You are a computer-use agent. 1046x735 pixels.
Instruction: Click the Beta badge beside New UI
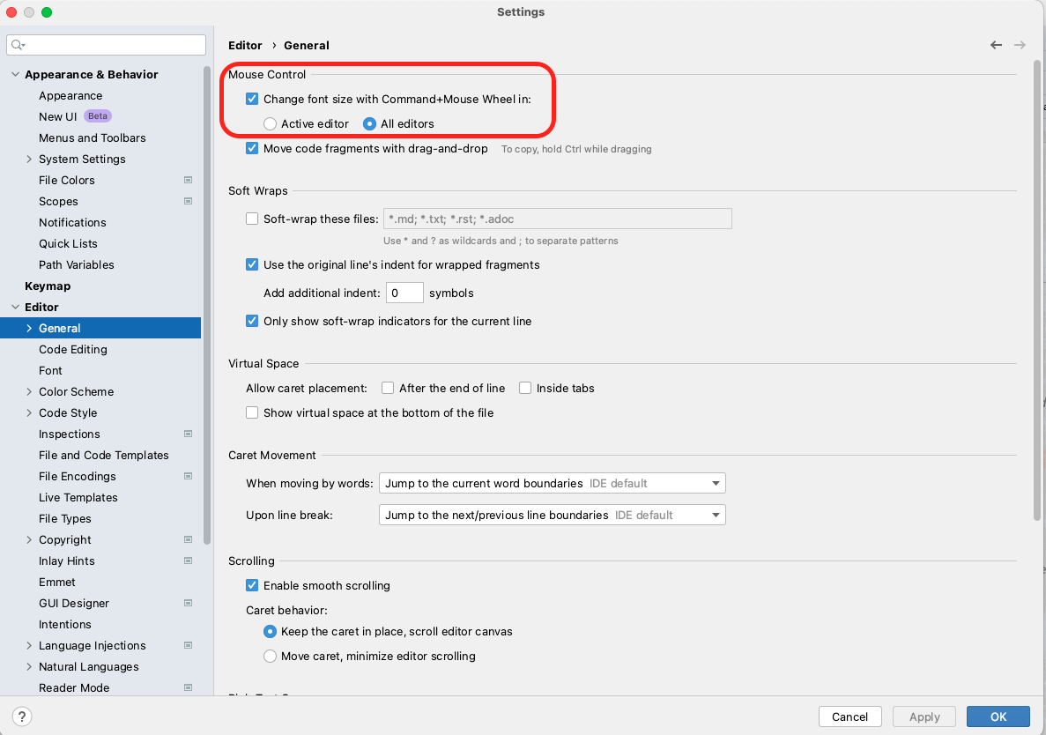(x=97, y=116)
